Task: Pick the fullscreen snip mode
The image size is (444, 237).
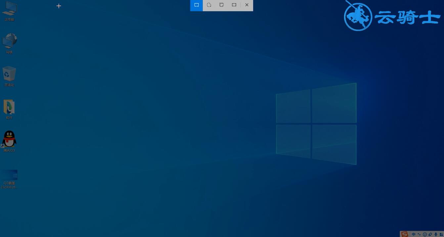Action: (234, 5)
